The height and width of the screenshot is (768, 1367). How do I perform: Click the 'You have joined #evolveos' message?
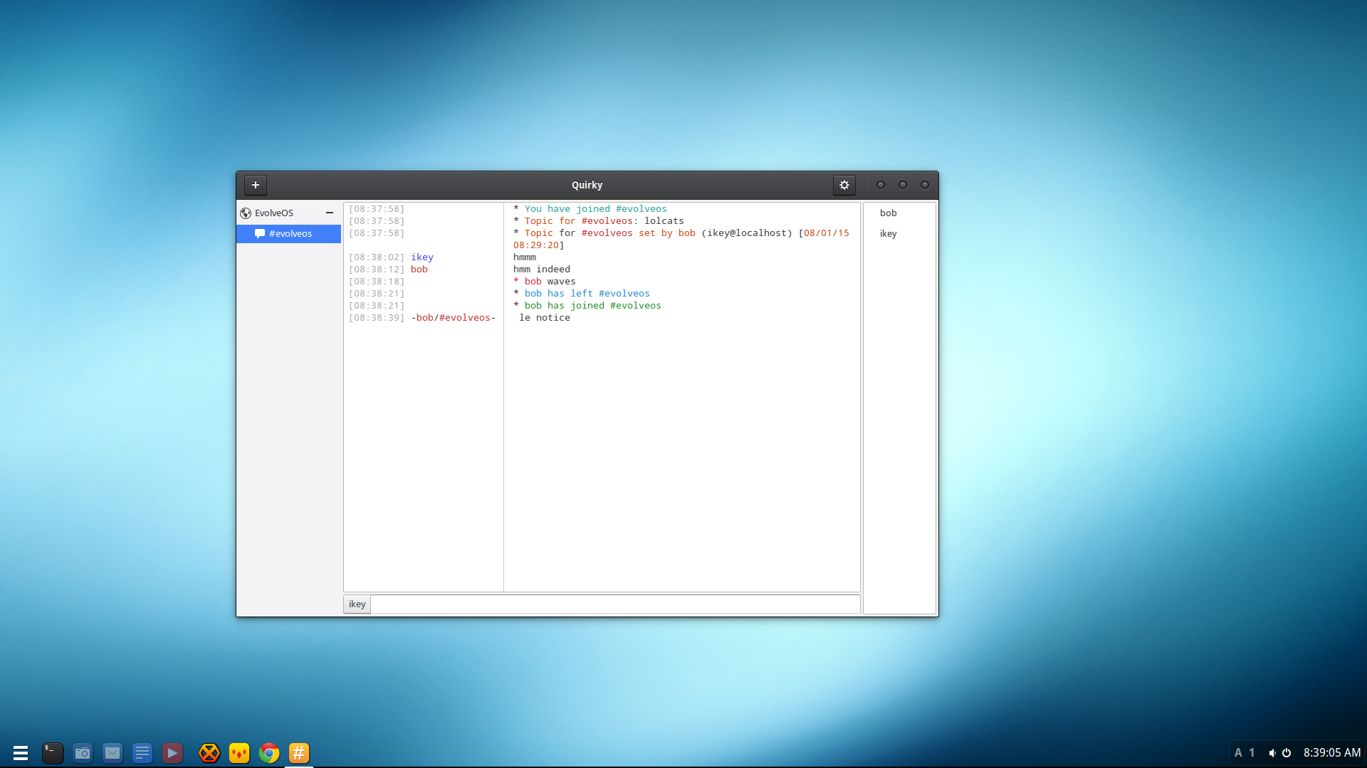590,209
